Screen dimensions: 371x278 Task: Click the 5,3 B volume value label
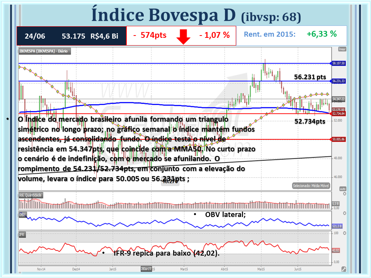335,203
